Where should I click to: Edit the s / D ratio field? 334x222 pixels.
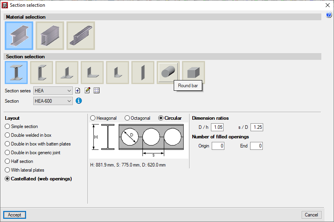(257, 127)
